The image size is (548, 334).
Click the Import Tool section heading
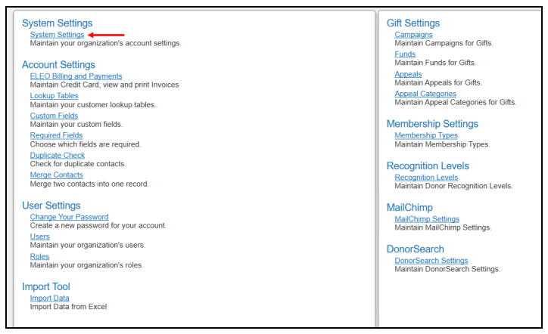46,286
